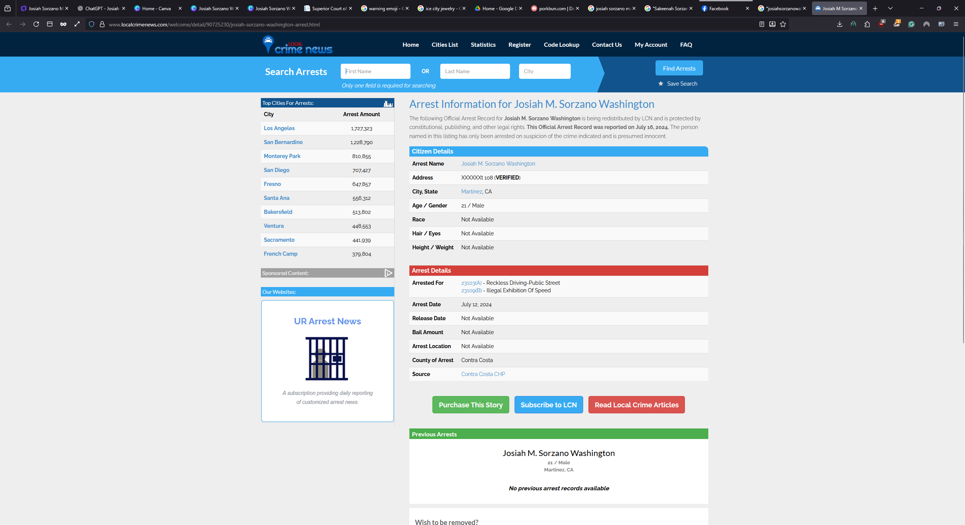Bookmark this page with the star icon
Image resolution: width=965 pixels, height=525 pixels.
[783, 25]
